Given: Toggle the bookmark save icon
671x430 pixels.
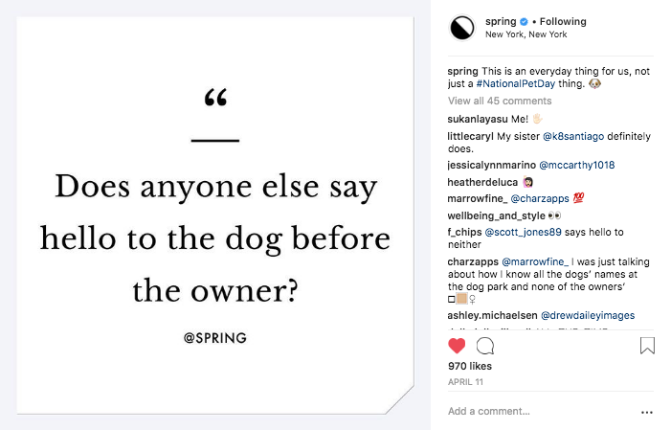Looking at the screenshot, I should [x=647, y=346].
